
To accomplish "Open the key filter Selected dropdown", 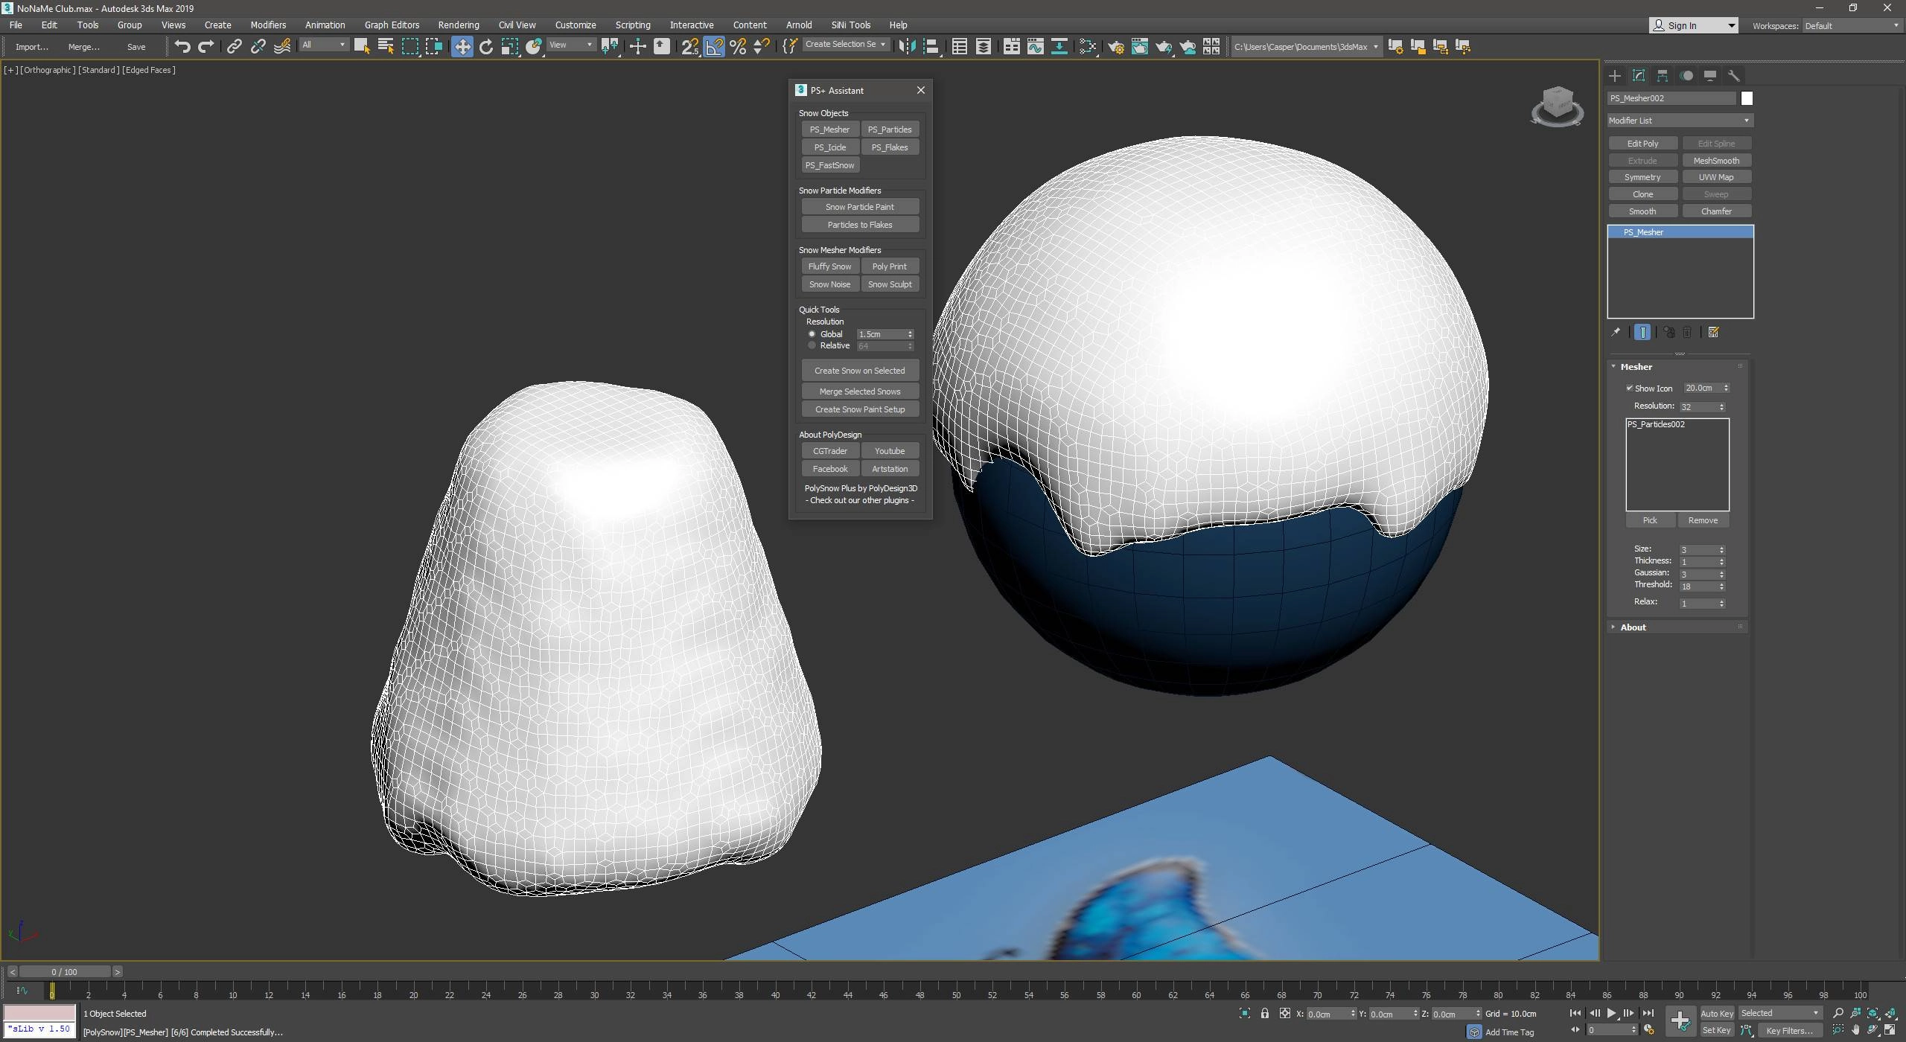I will click(x=1779, y=1013).
